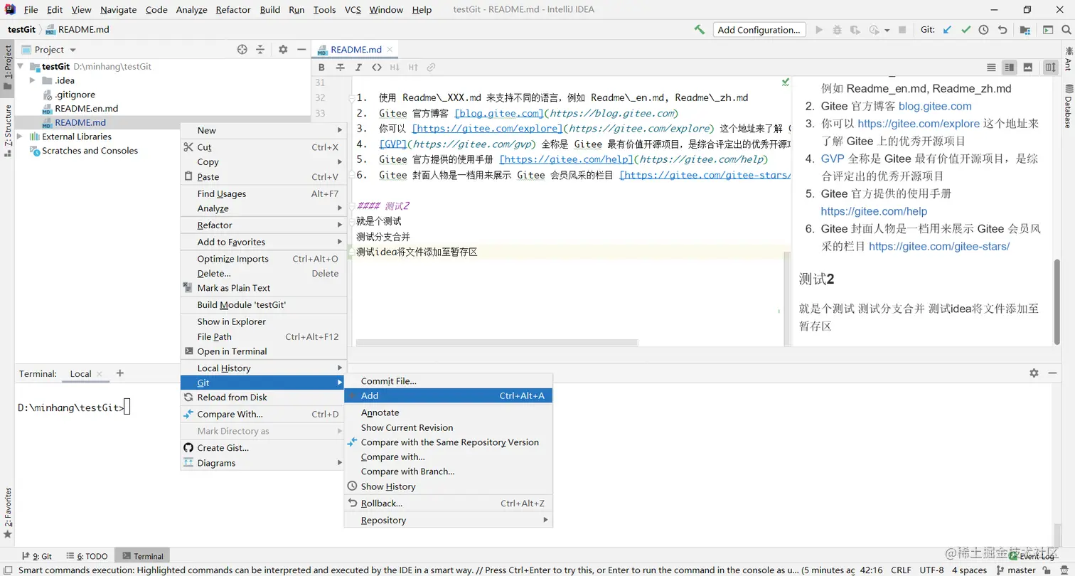Screen dimensions: 1075x576
Task: Click the Add Configuration... button
Action: click(x=759, y=30)
